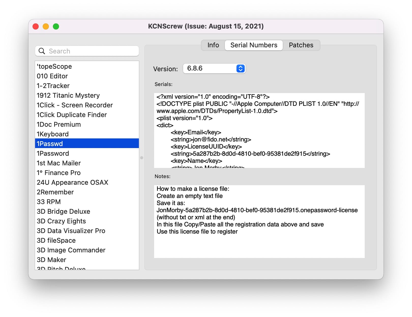Choose 33 RPM list entry
Viewport: 412px width, 317px height.
pos(87,202)
